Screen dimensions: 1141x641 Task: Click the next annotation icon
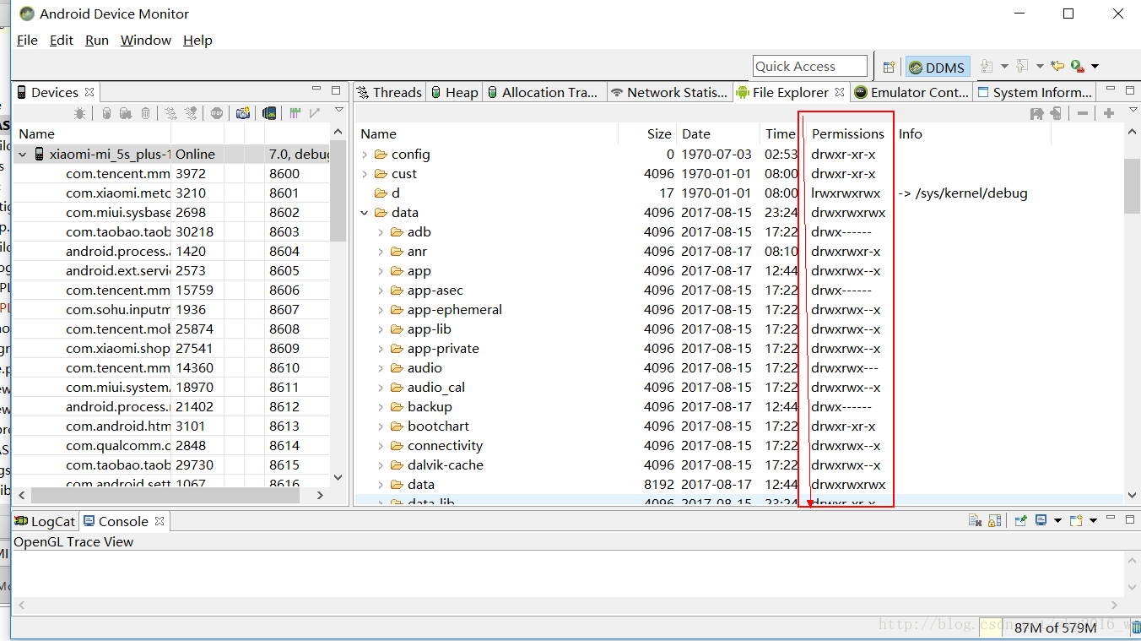click(x=986, y=66)
